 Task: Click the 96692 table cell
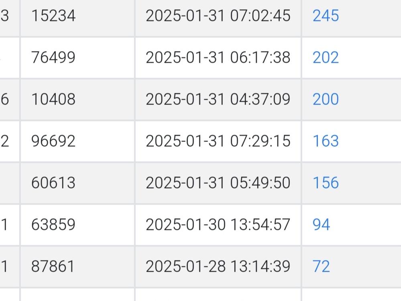pyautogui.click(x=53, y=141)
